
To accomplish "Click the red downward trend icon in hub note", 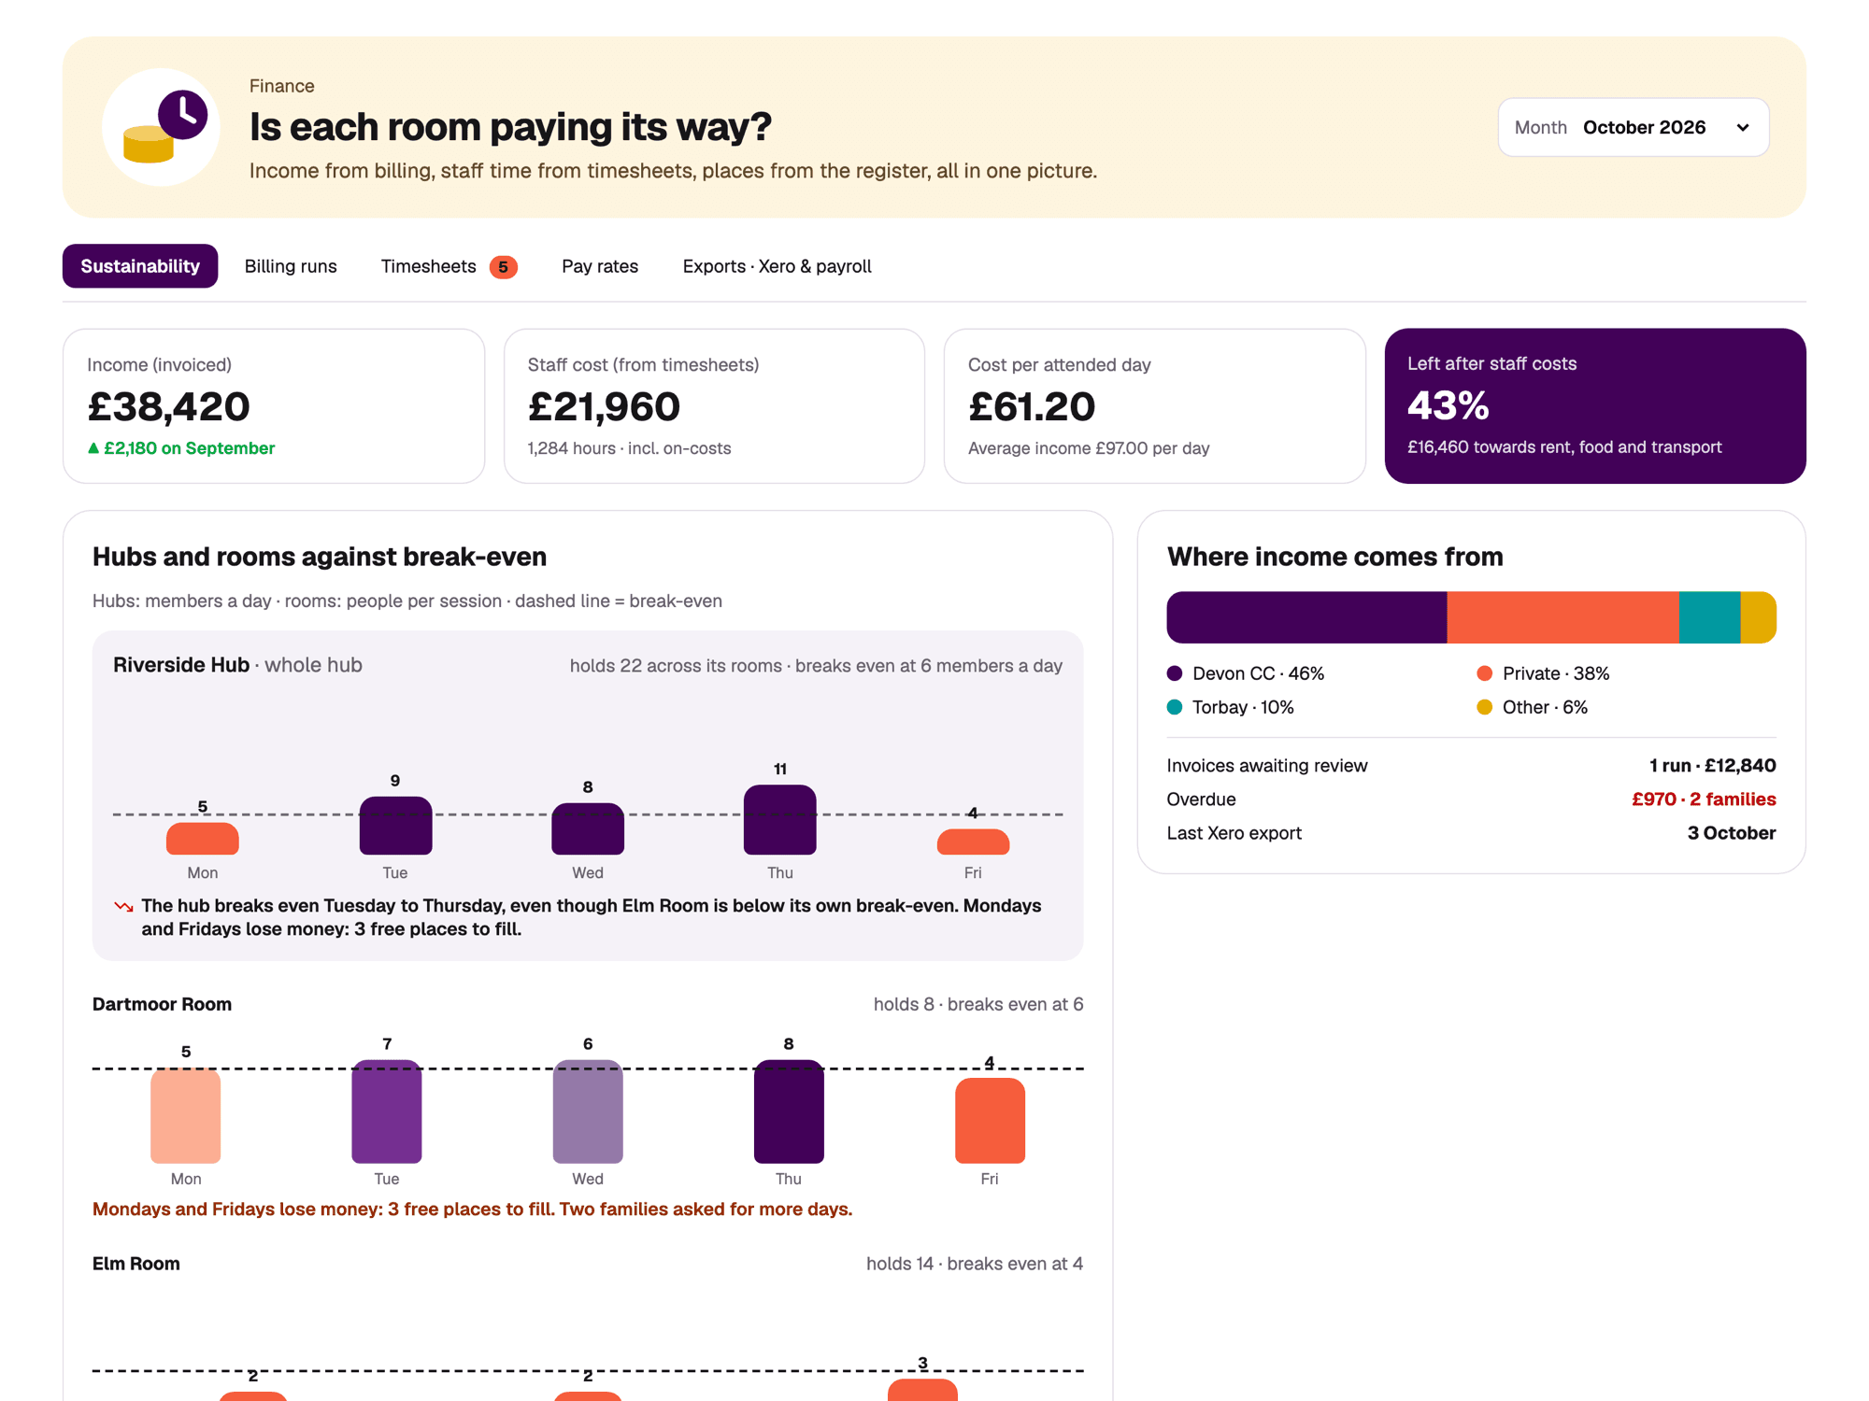I will (x=123, y=907).
